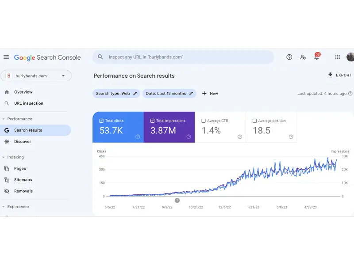Select Search results in sidebar

point(35,130)
